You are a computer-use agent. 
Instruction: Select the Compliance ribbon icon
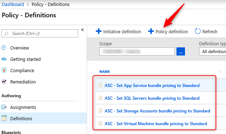4,70
